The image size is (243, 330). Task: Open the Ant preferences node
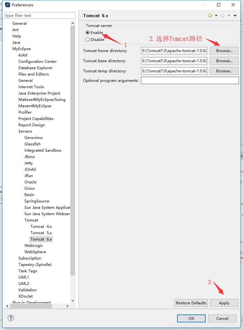pyautogui.click(x=15, y=30)
